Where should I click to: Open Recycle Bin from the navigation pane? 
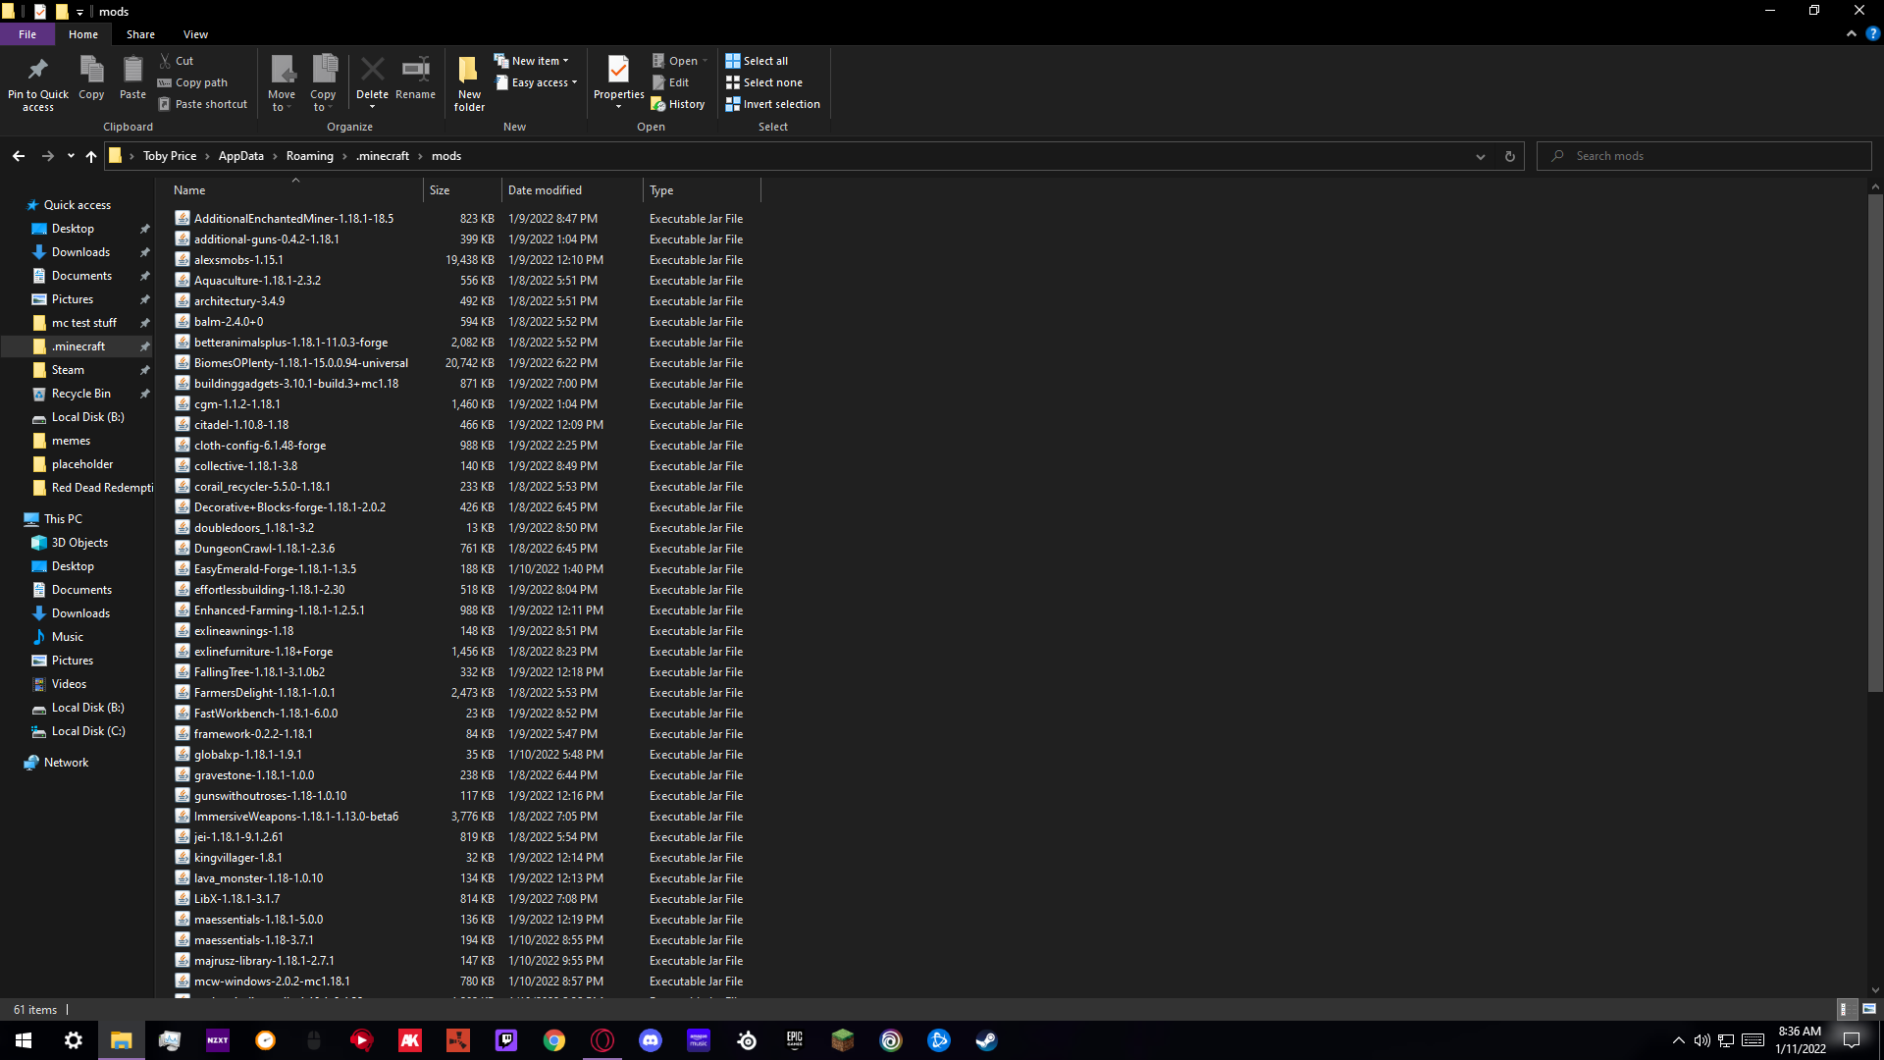tap(81, 394)
